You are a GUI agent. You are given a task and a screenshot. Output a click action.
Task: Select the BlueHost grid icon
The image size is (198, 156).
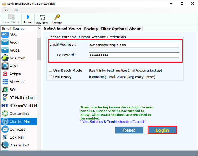(x=5, y=82)
